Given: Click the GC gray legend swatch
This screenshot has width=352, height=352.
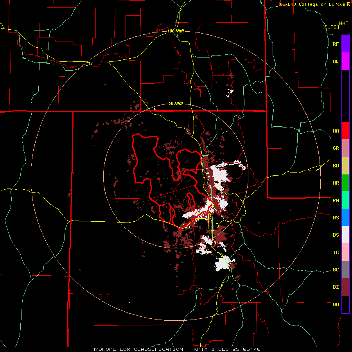Looking at the screenshot, I should 345,269.
